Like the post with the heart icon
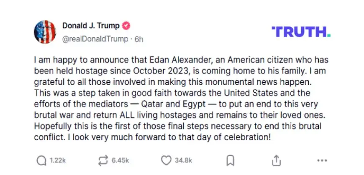Viewport: 364px width, 175px height. click(166, 160)
